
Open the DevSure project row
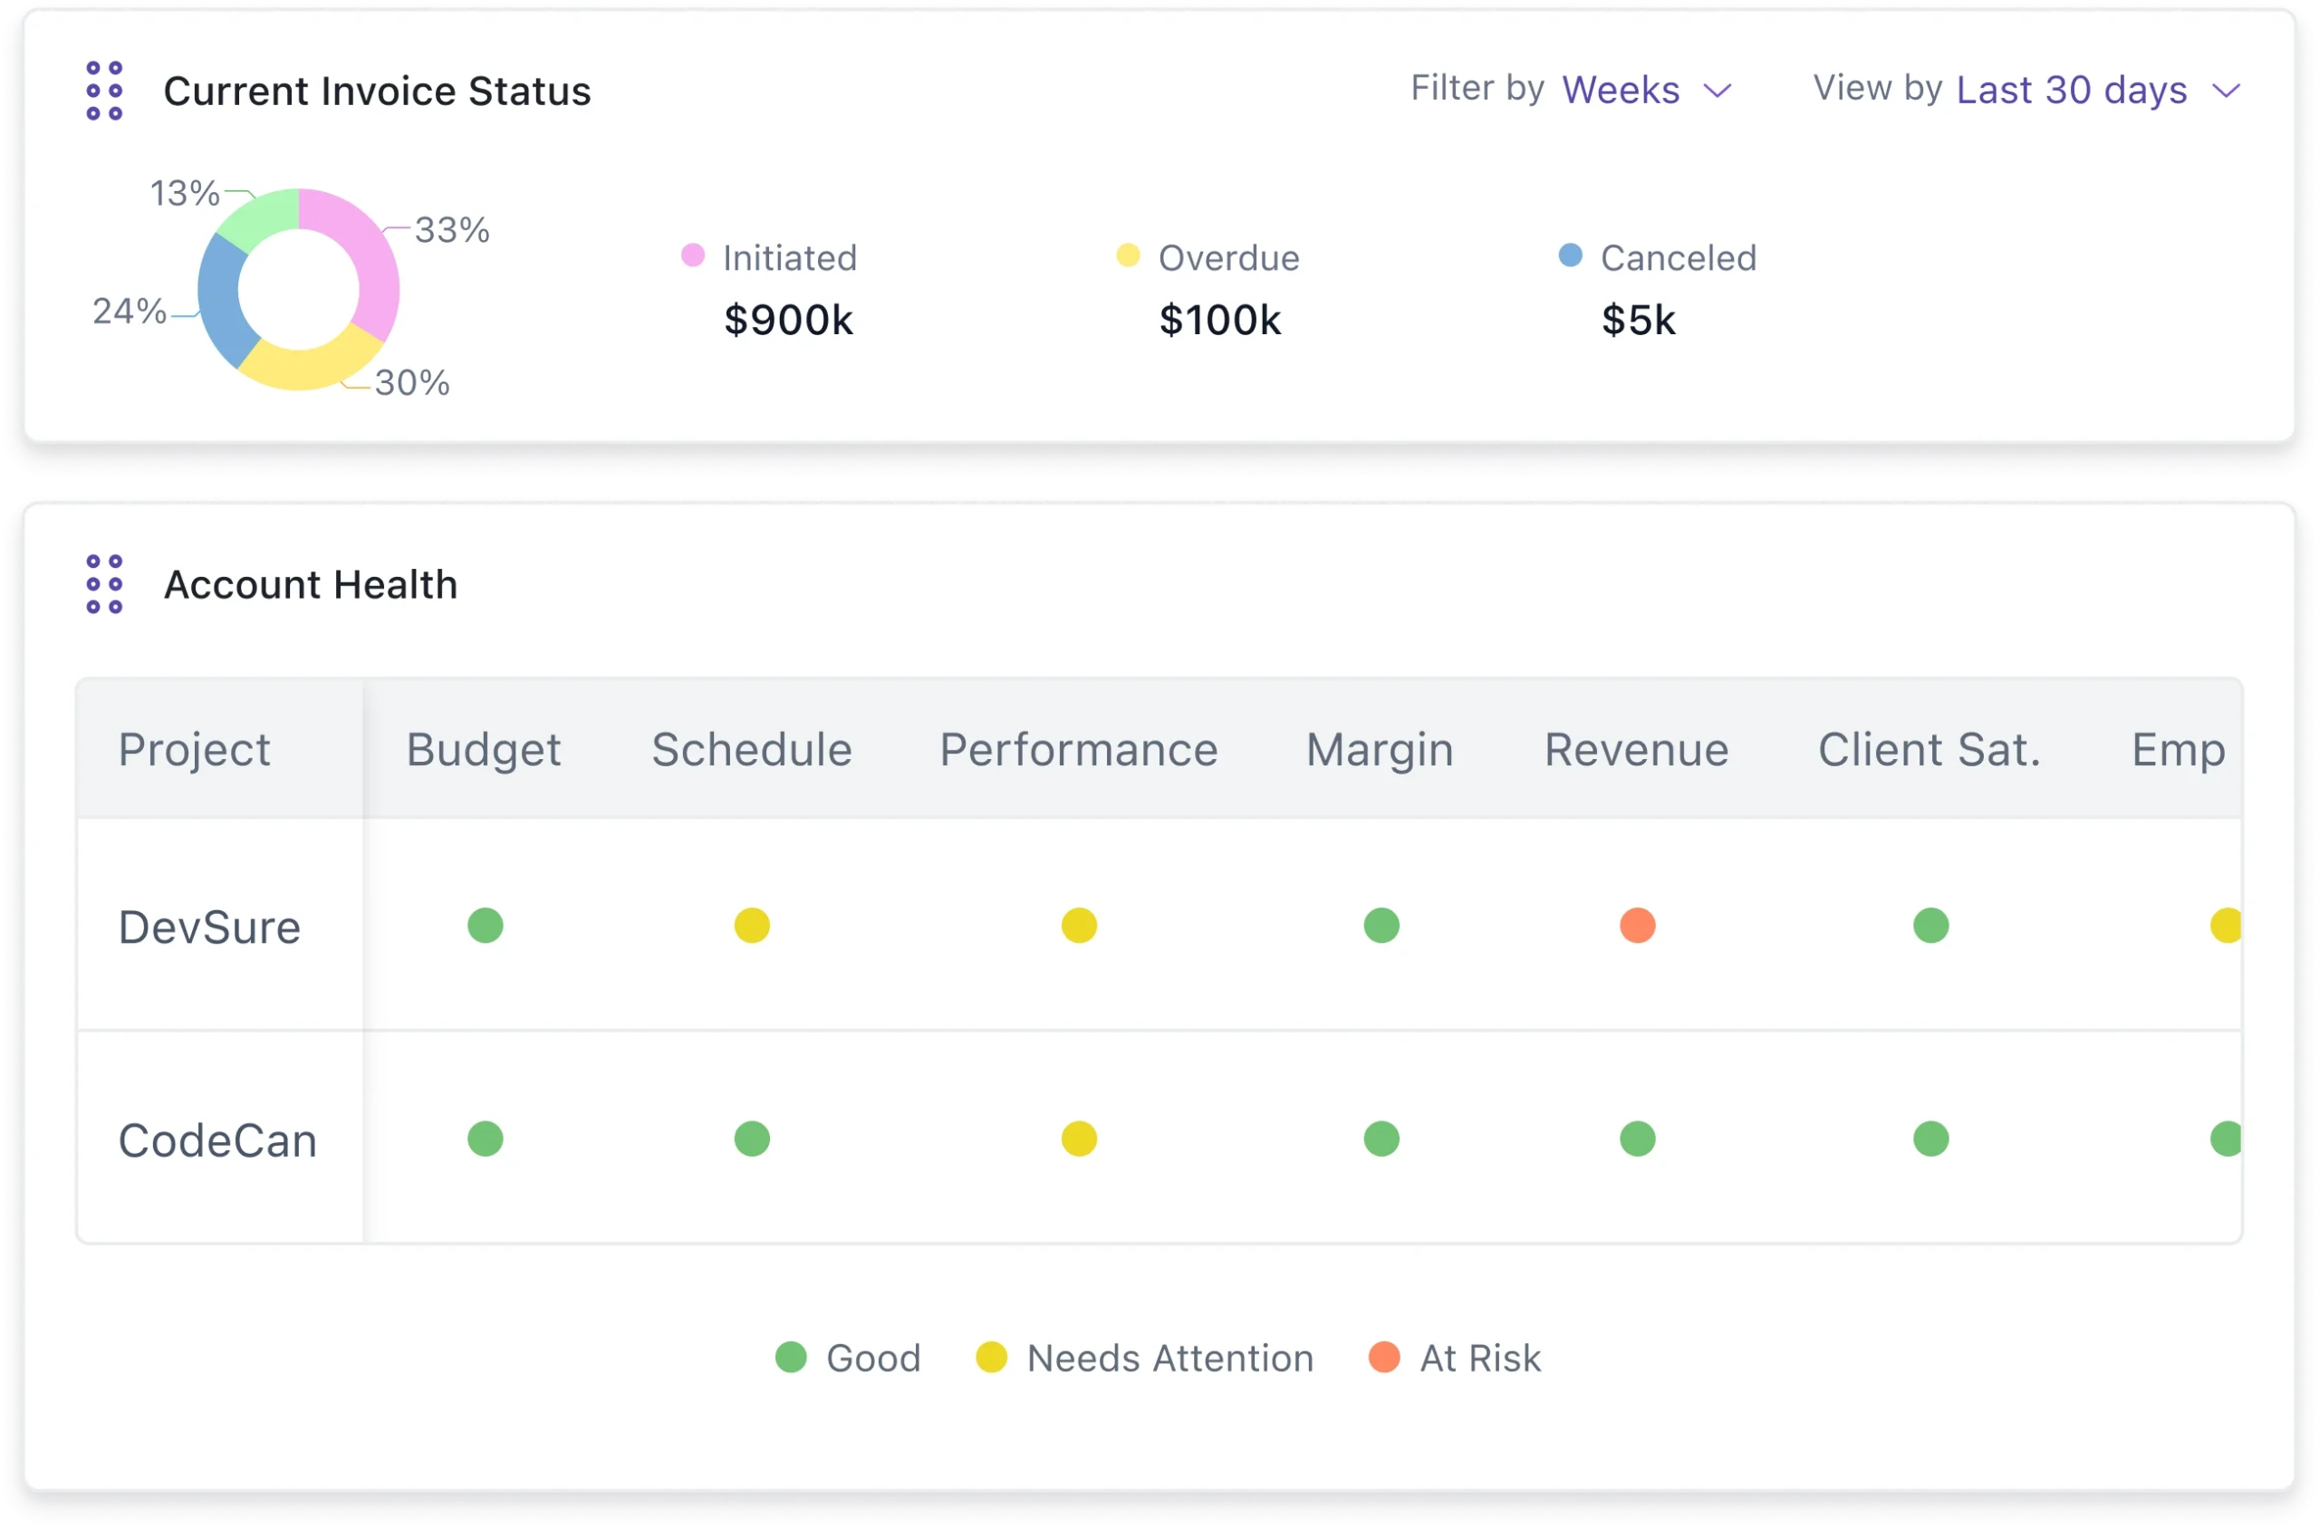point(209,927)
